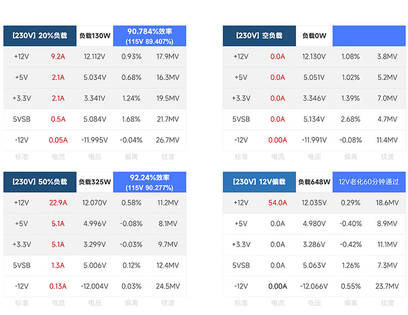Click the 26.7MV ripple value
The width and height of the screenshot is (408, 315).
(x=167, y=140)
